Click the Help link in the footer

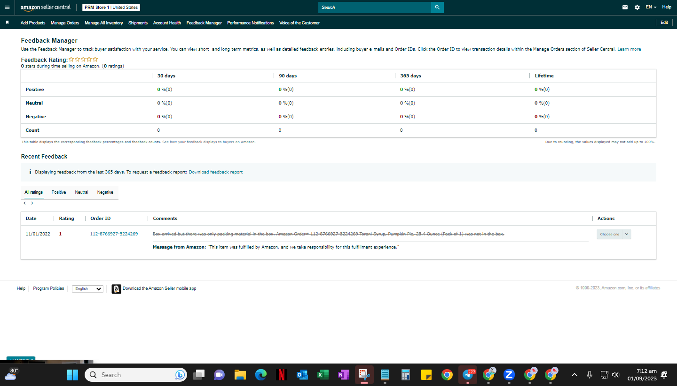tap(21, 288)
